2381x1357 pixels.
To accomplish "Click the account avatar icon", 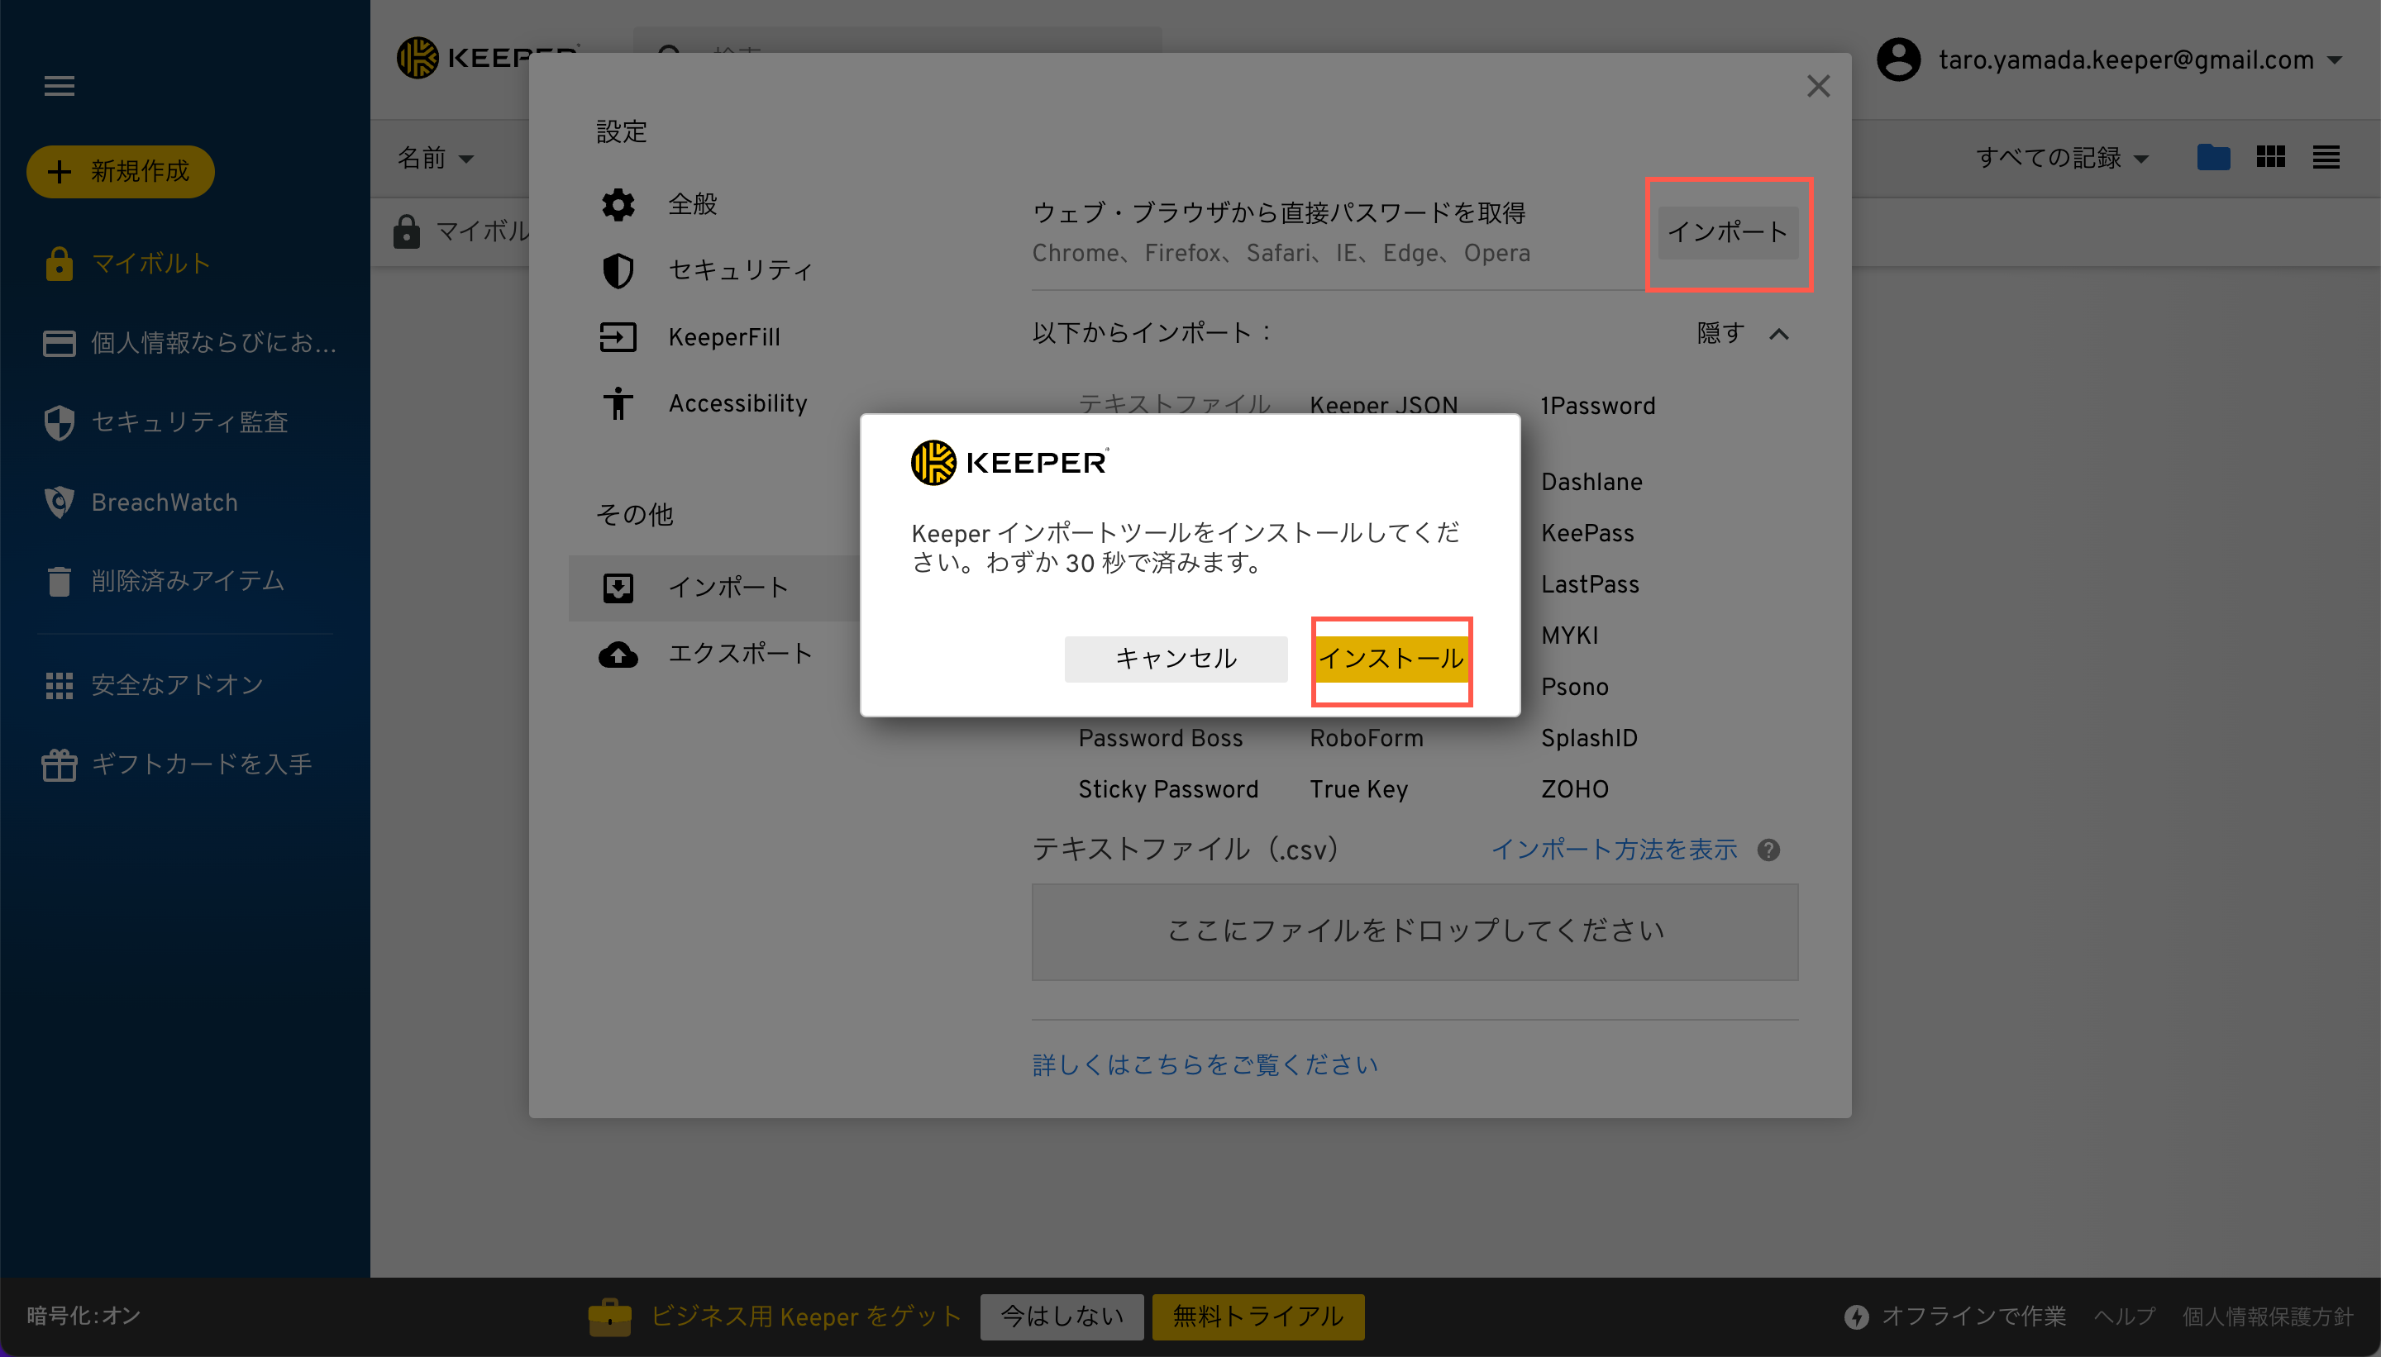I will coord(1898,60).
